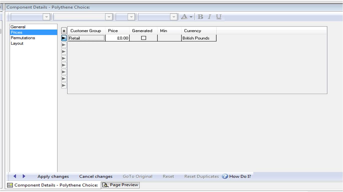Toggle the Generated checkbox for Retail
Screen dimensions: 343x192
point(143,38)
